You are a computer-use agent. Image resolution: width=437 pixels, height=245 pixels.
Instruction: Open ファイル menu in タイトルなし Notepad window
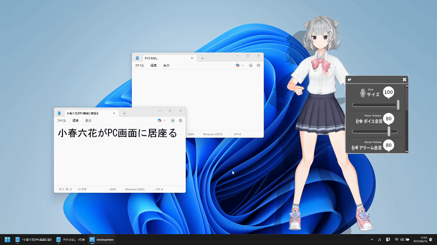point(139,66)
